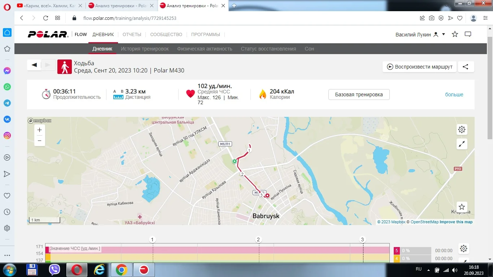
Task: Open the ПРОГРАММЫ top menu
Action: point(205,34)
